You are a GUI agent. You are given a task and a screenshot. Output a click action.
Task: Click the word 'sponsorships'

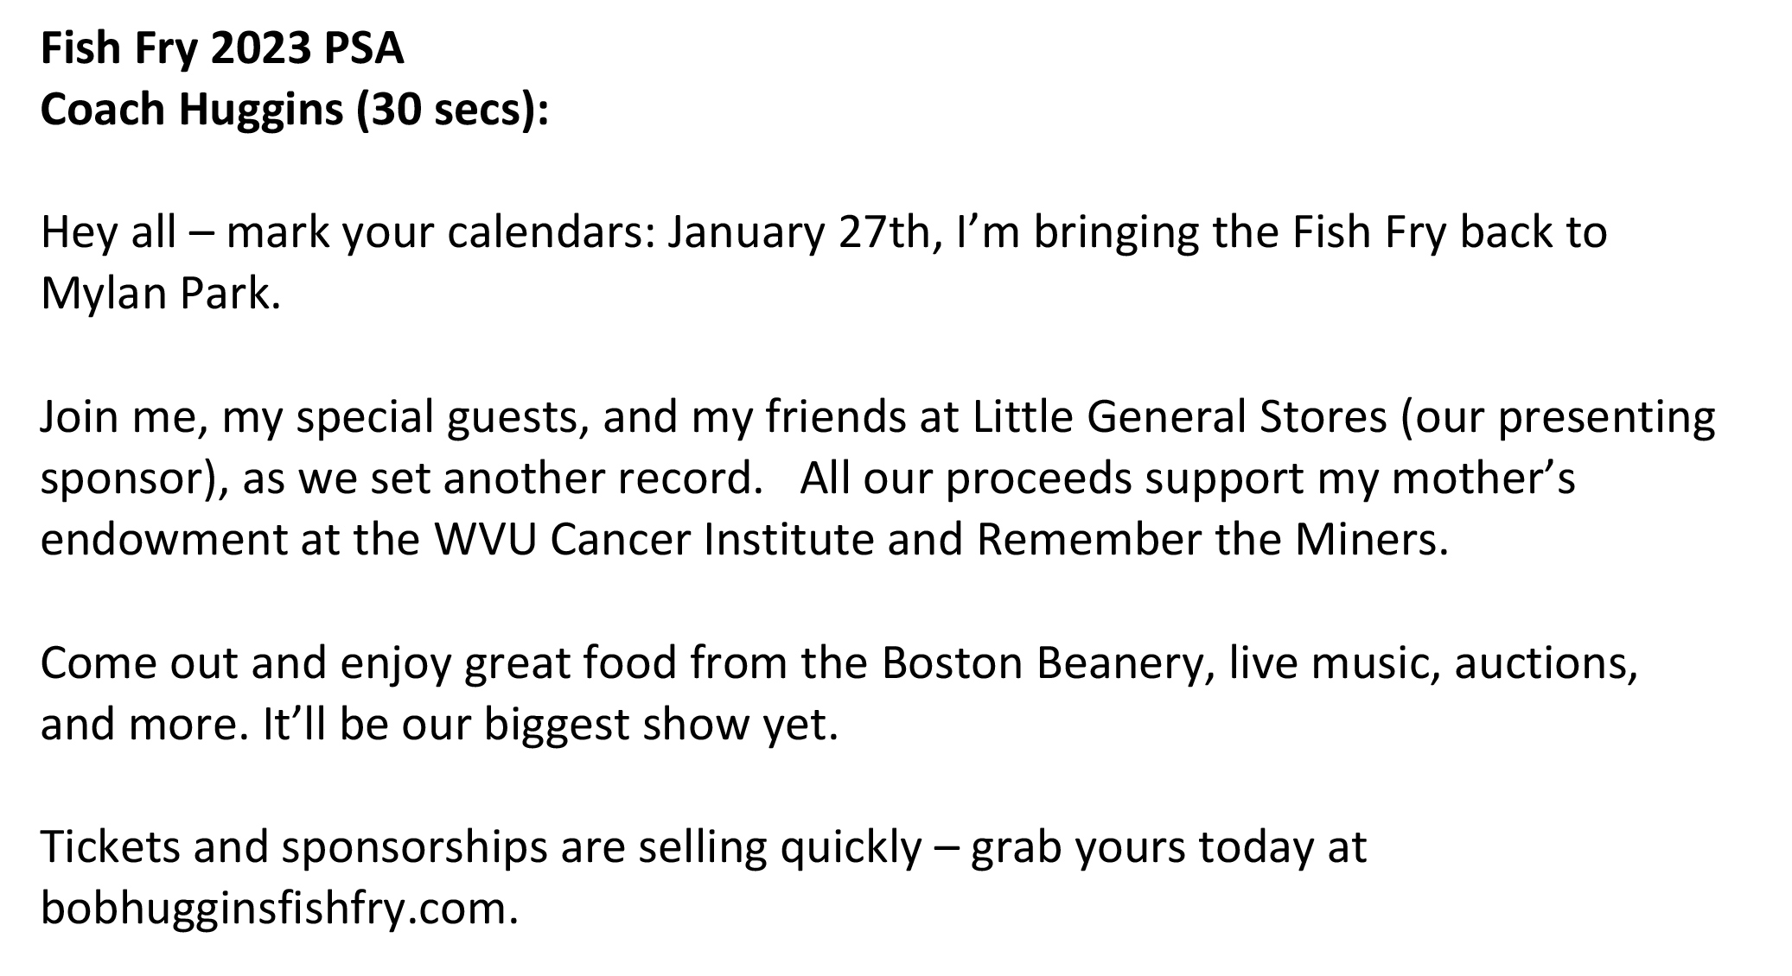click(414, 849)
